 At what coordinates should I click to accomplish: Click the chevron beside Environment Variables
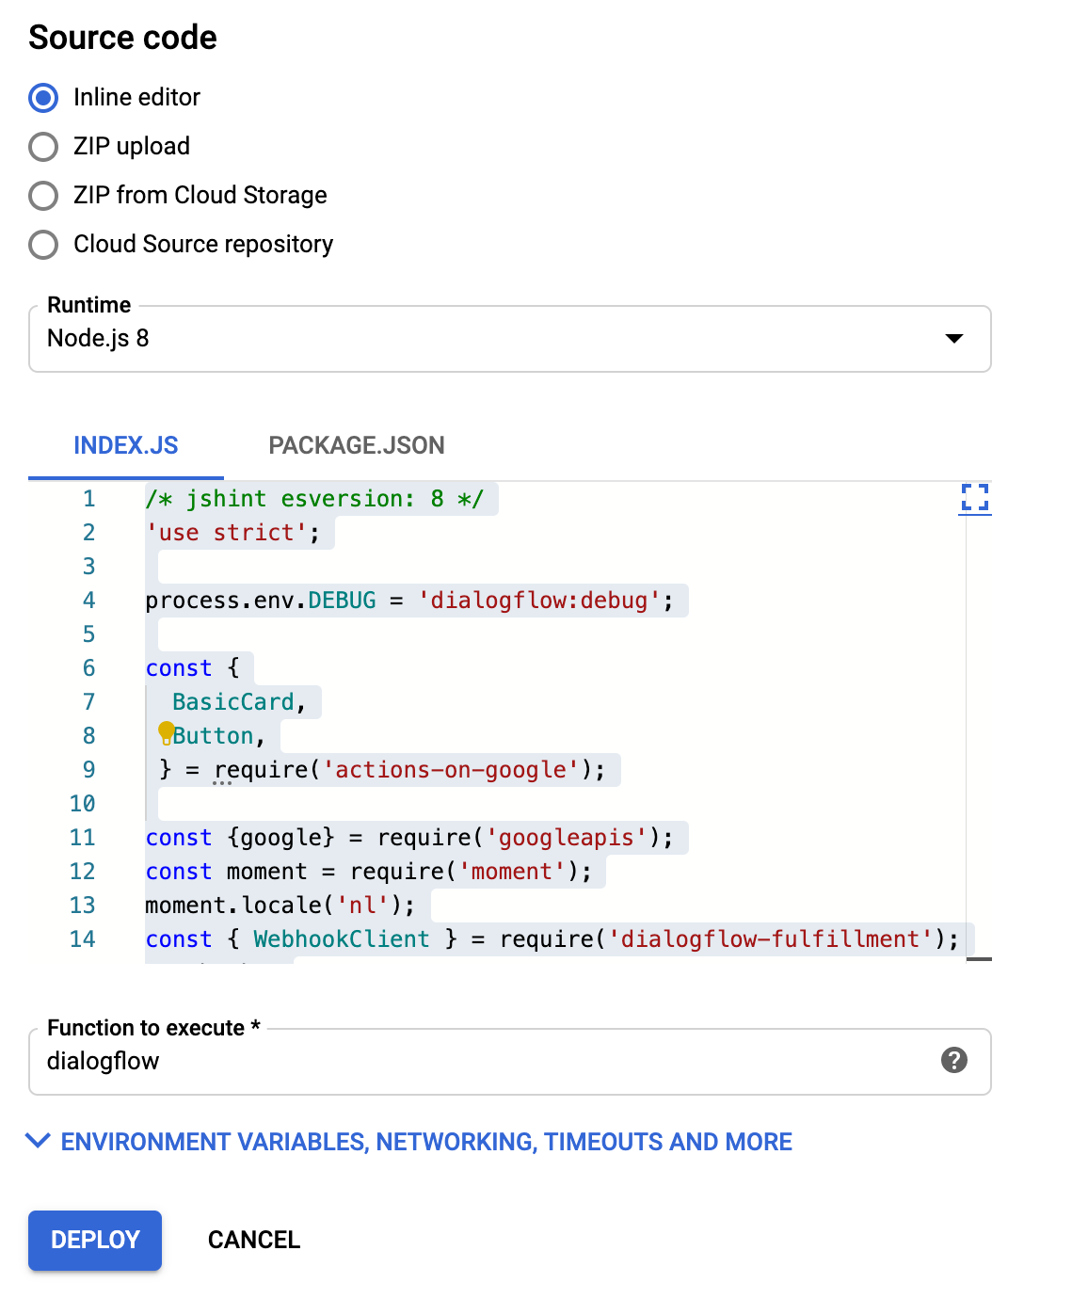[x=38, y=1141]
